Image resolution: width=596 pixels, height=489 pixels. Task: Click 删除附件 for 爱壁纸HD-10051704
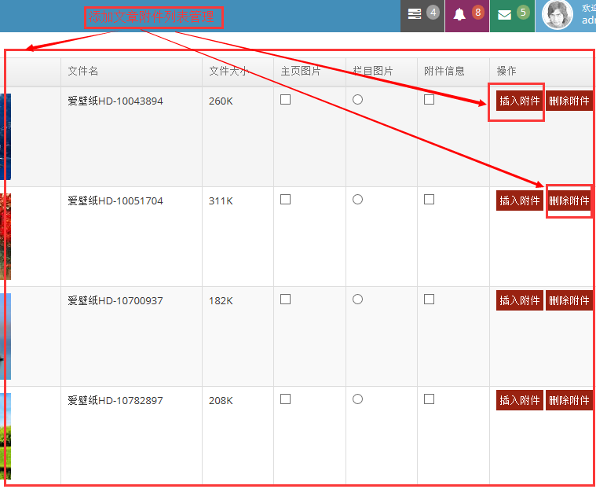569,200
